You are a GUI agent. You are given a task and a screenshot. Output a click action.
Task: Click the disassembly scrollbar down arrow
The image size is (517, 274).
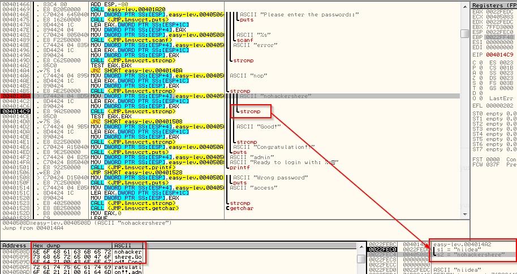pyautogui.click(x=465, y=214)
